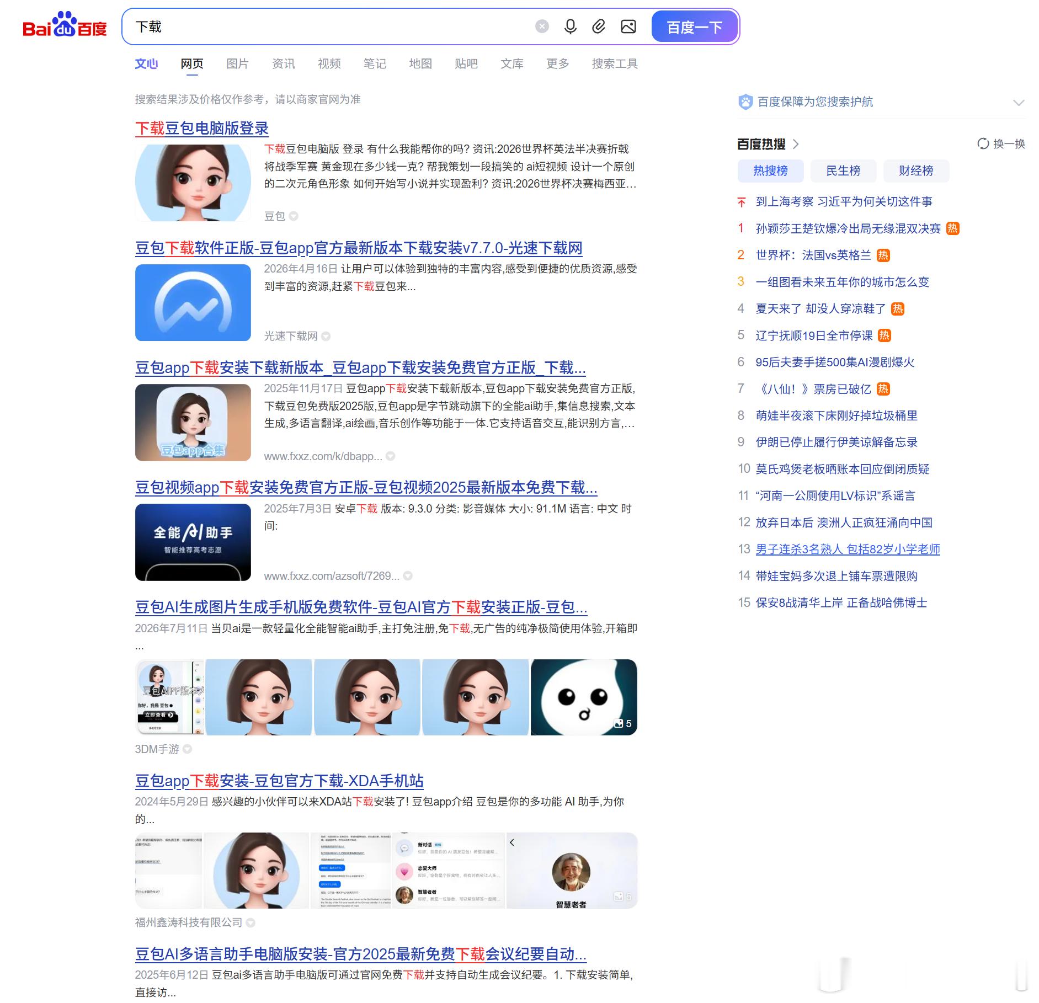
Task: Open the 更多 menu
Action: click(558, 64)
